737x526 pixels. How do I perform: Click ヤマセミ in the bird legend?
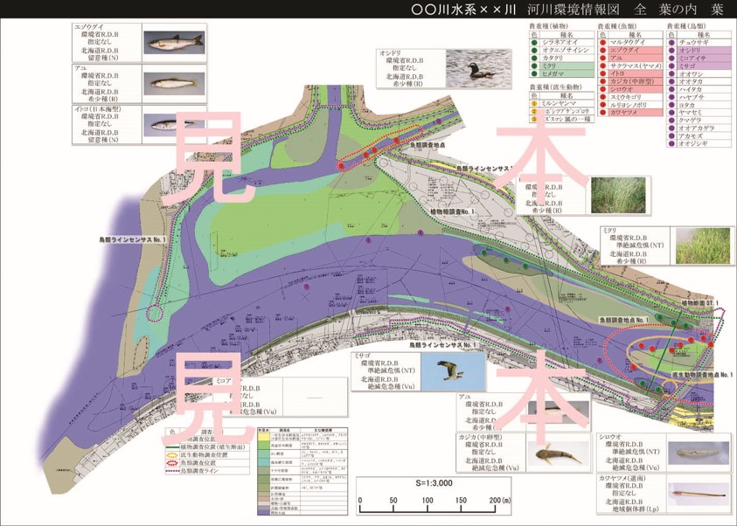click(x=691, y=113)
